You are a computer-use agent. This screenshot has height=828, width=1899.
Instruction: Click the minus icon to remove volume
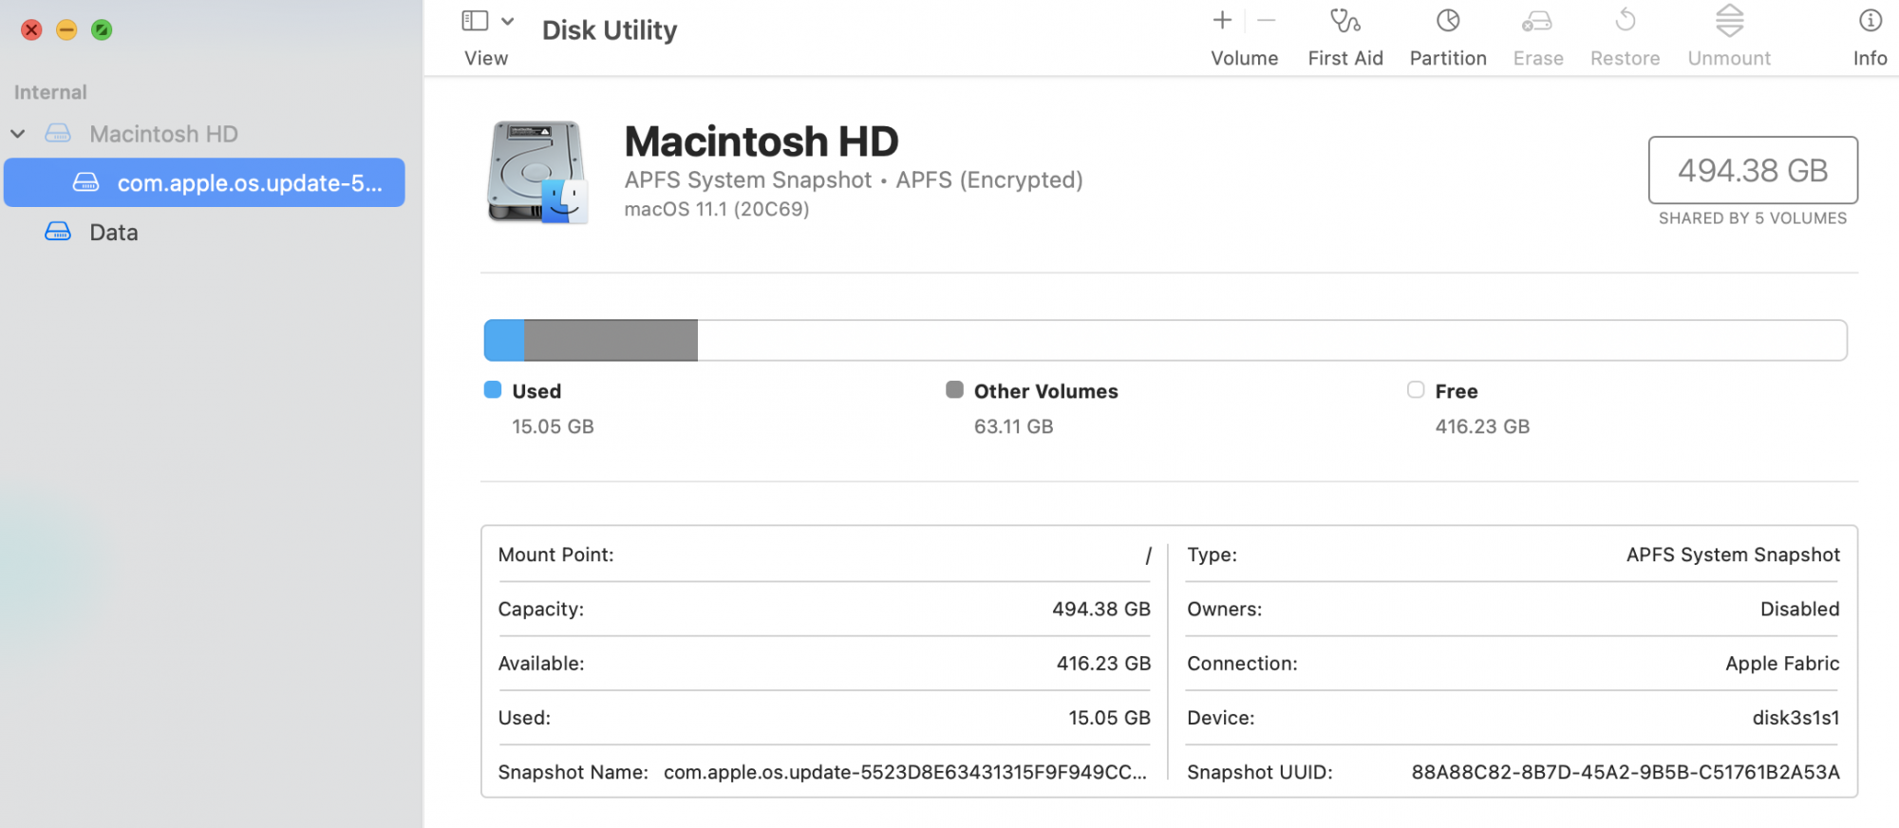1266,20
